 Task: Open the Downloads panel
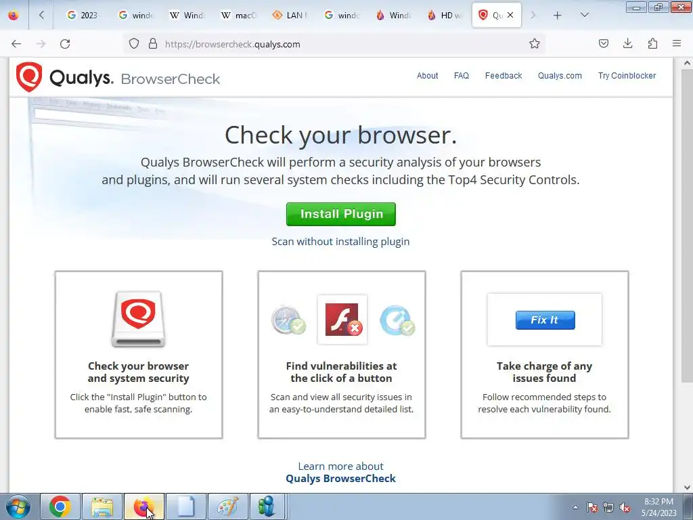pyautogui.click(x=627, y=44)
